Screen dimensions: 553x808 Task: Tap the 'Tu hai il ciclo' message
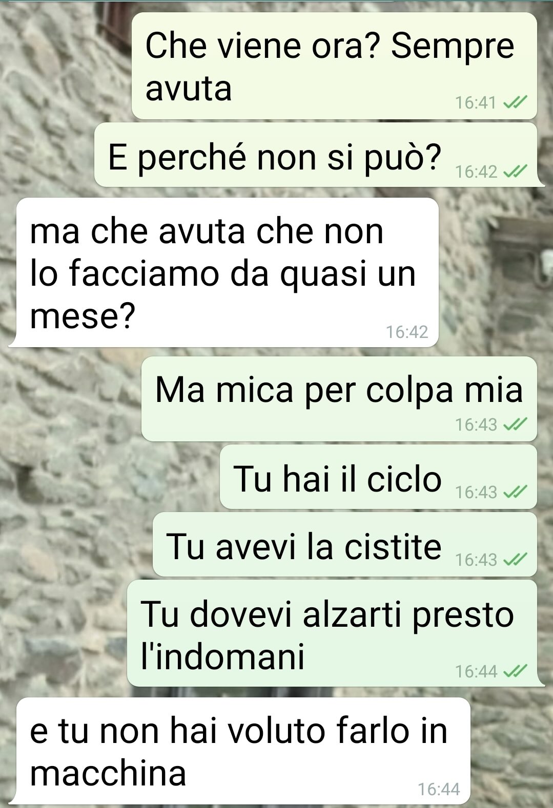(x=378, y=477)
